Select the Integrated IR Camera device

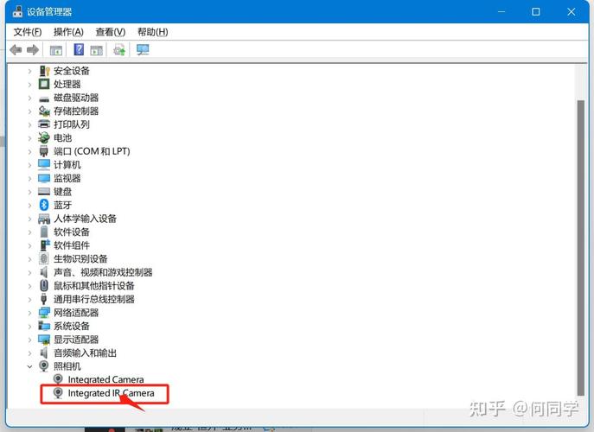coord(111,393)
